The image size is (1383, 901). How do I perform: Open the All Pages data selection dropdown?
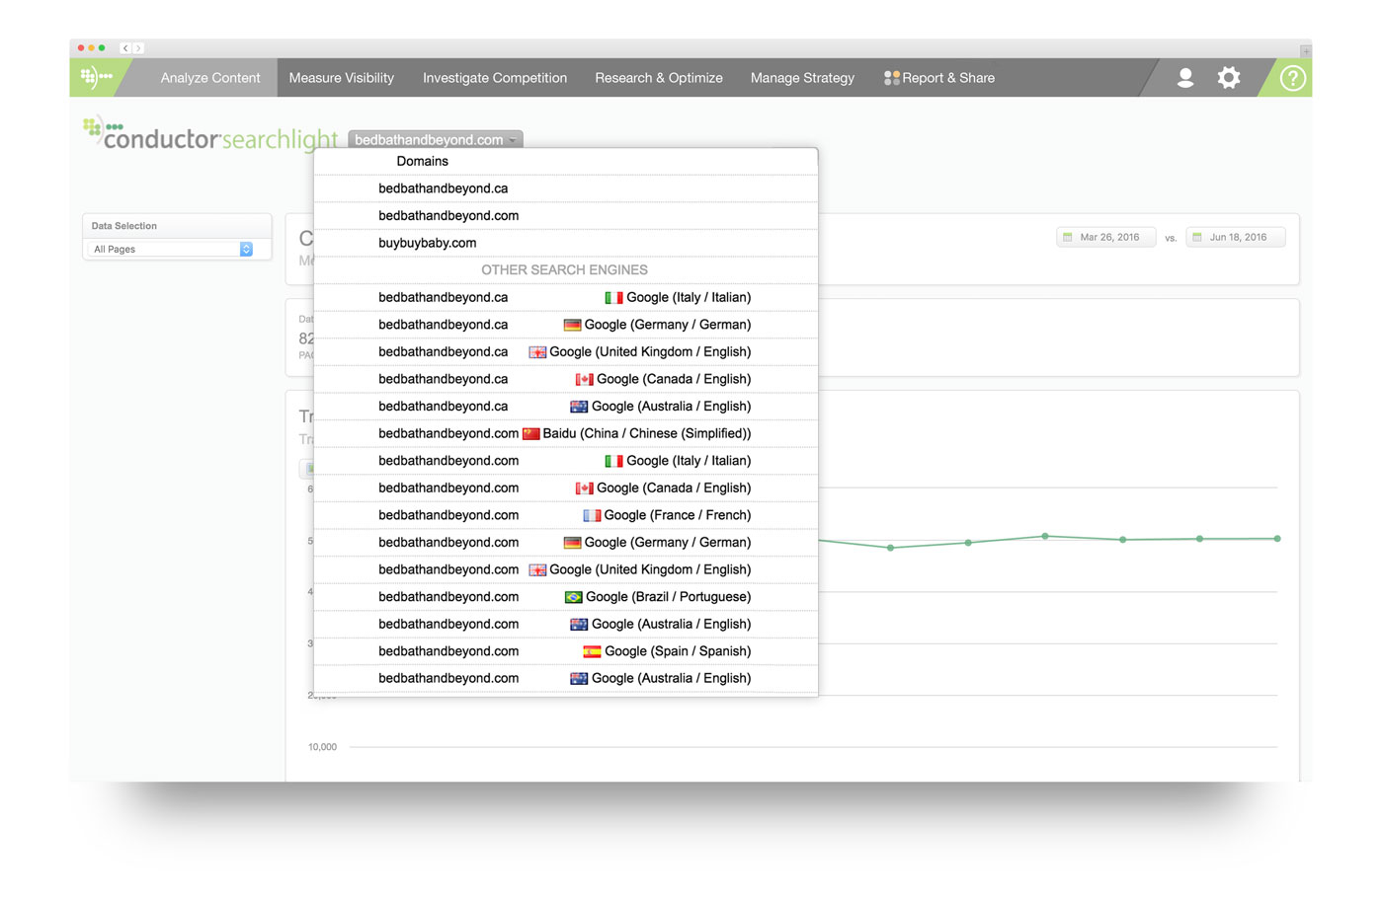172,250
